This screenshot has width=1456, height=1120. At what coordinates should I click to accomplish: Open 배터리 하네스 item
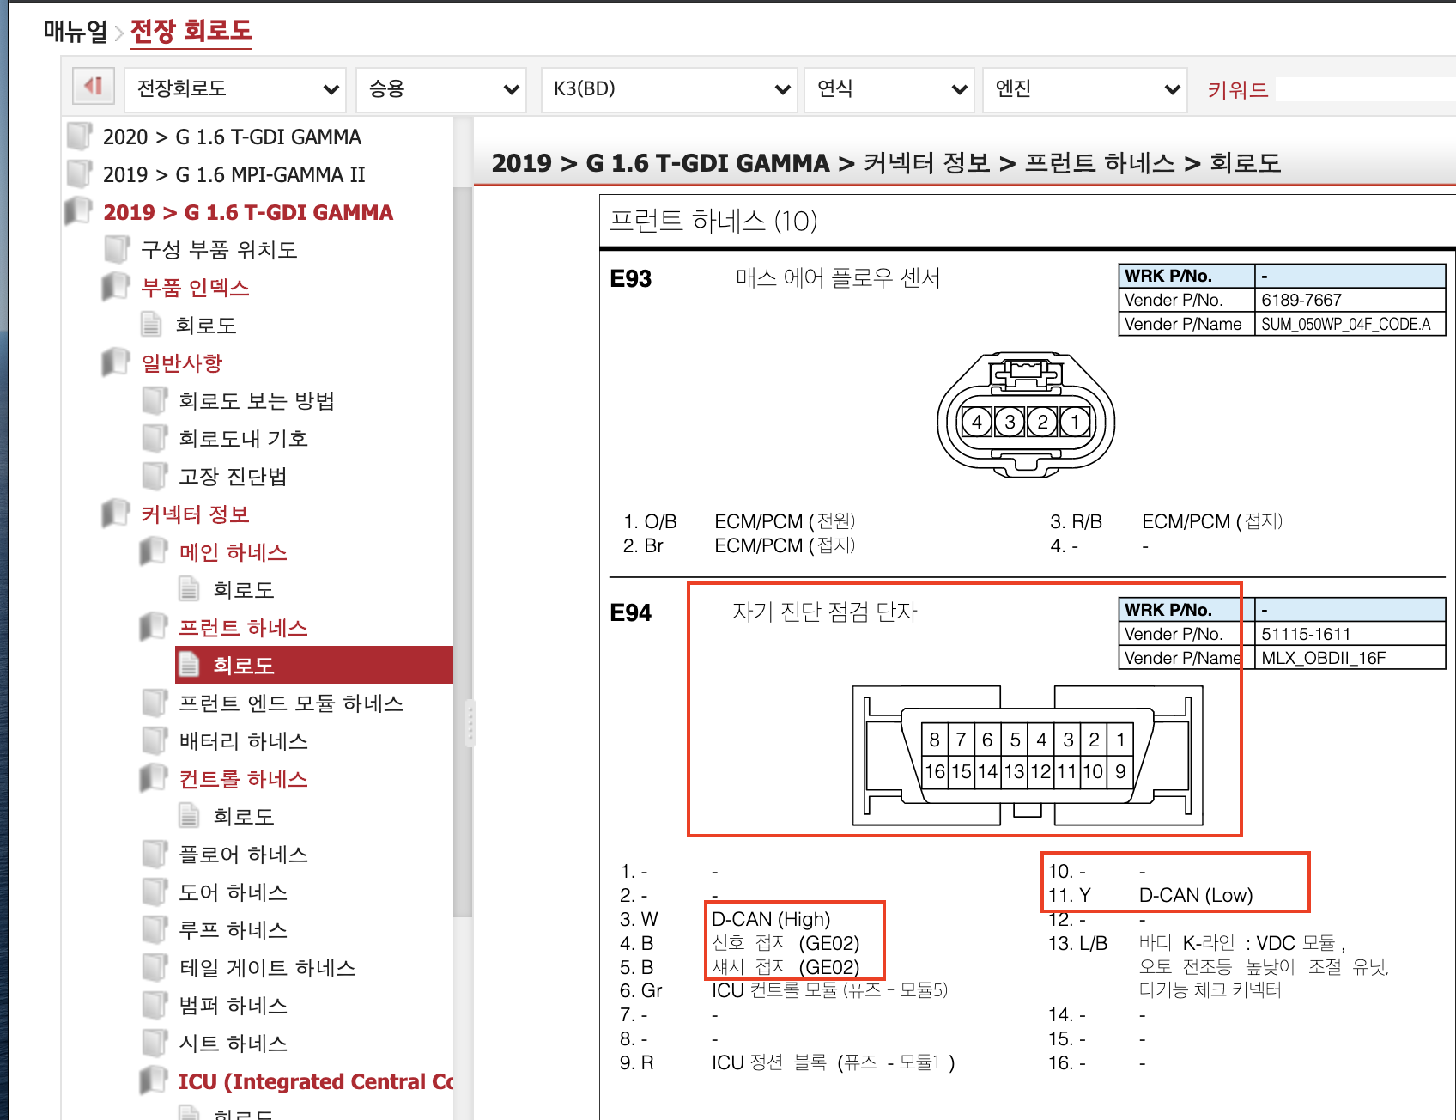pyautogui.click(x=243, y=741)
